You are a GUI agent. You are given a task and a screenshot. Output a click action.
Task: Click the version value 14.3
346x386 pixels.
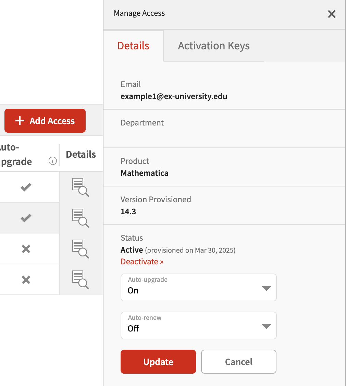point(128,212)
